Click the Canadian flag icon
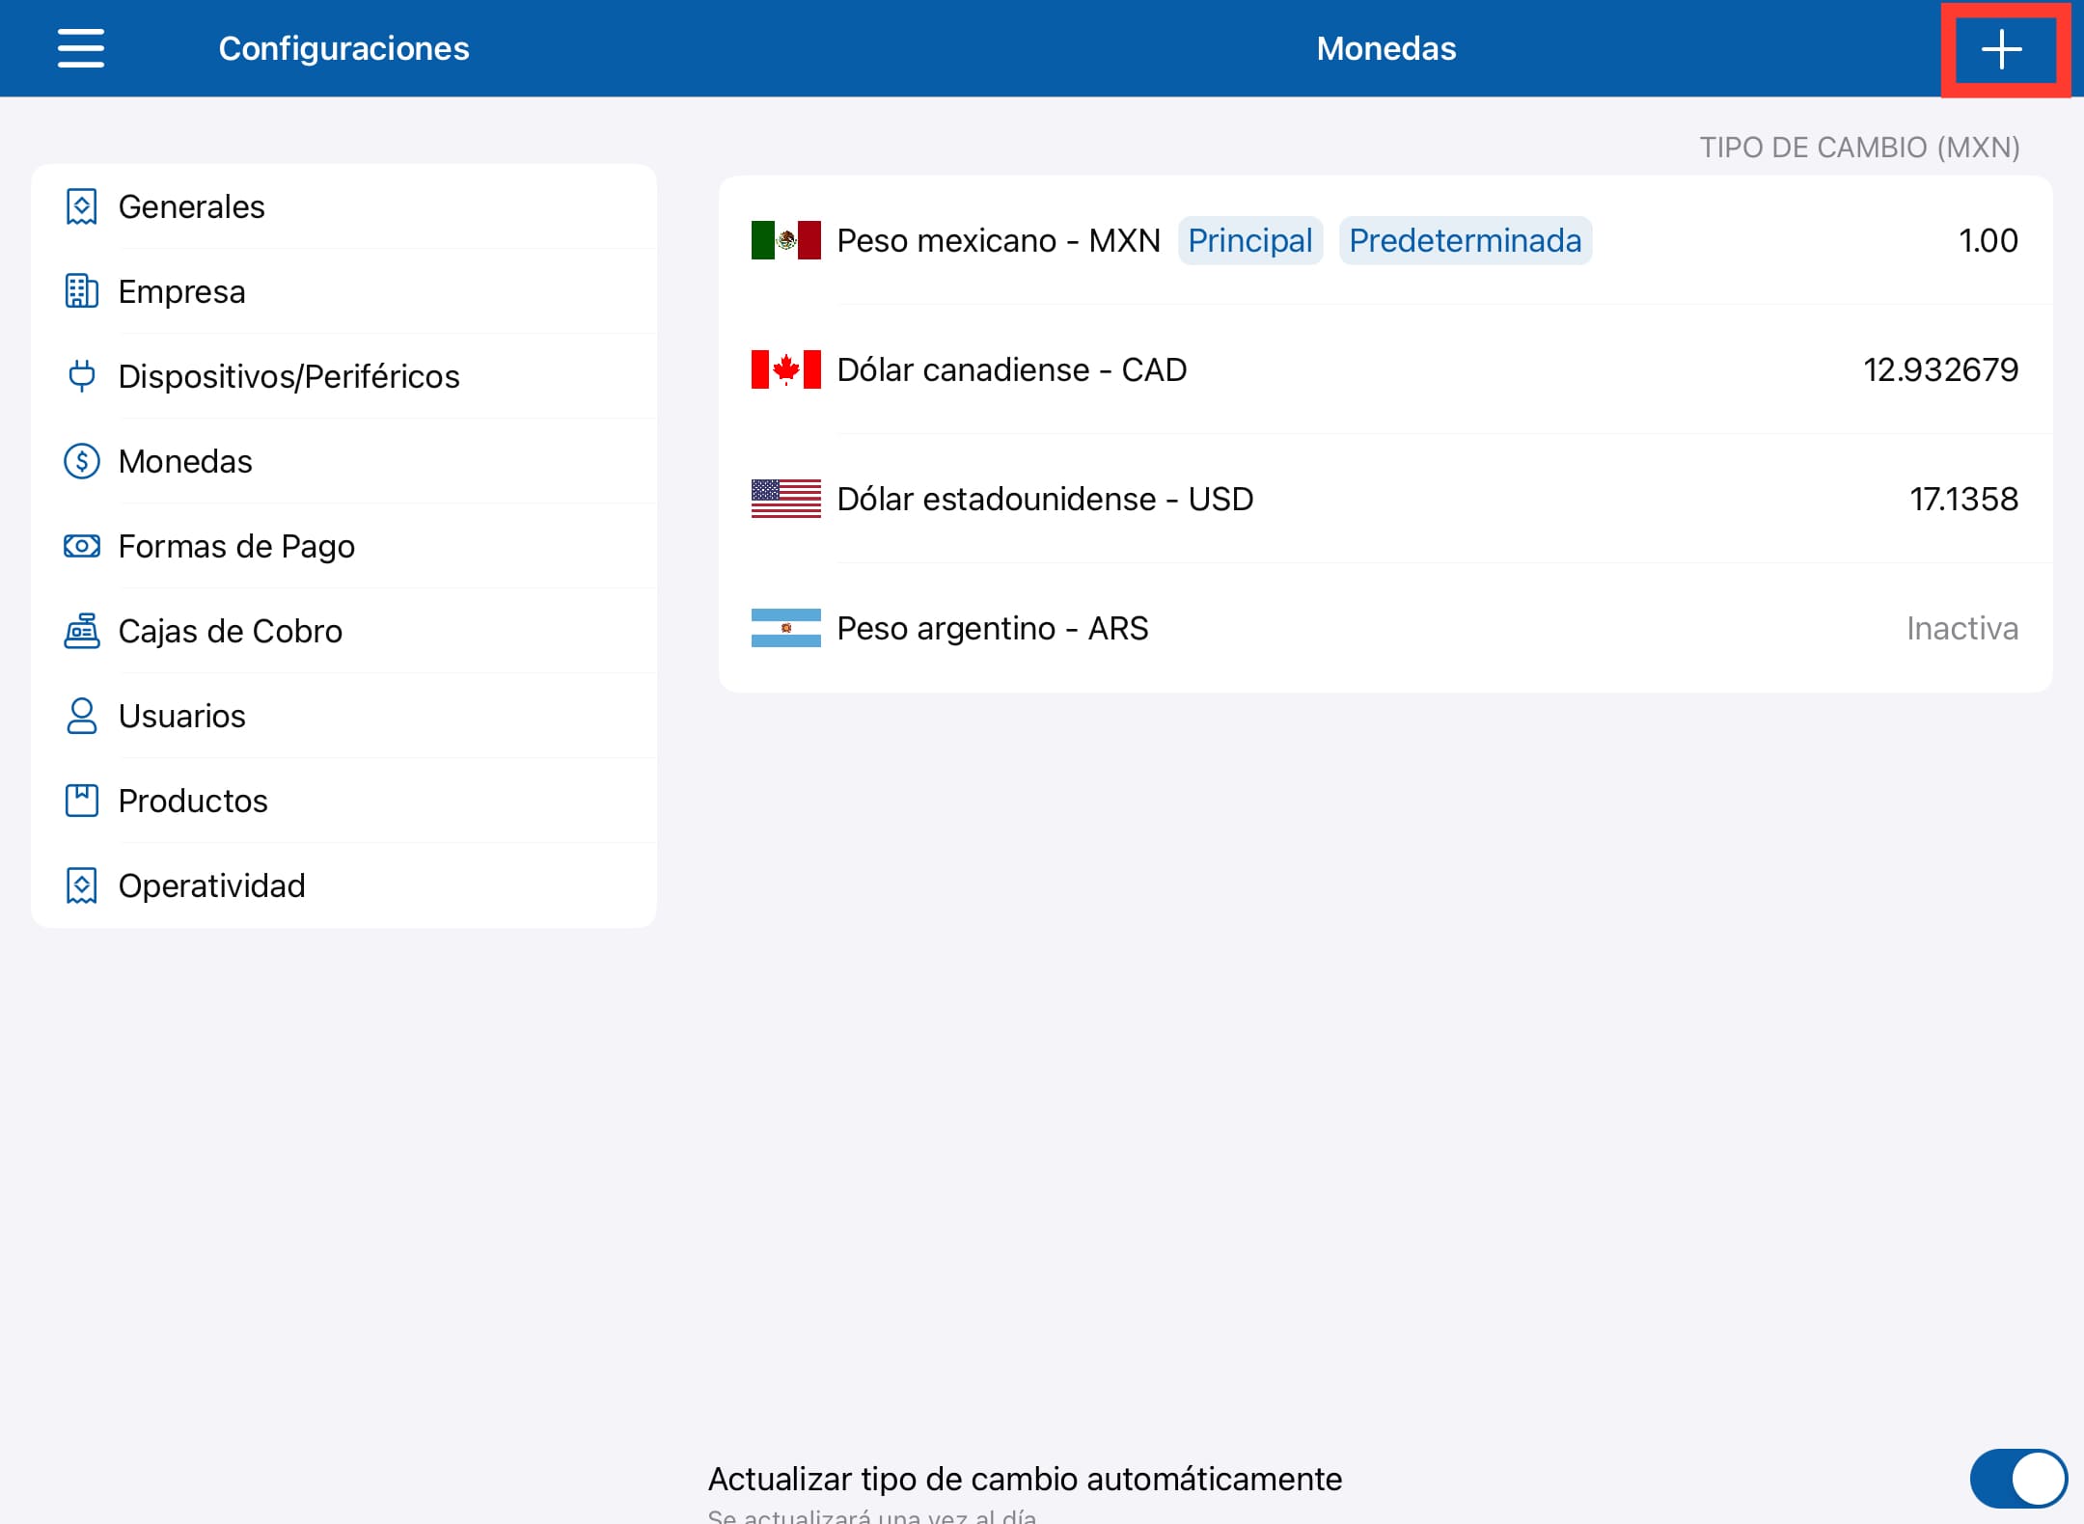2084x1524 pixels. click(786, 369)
